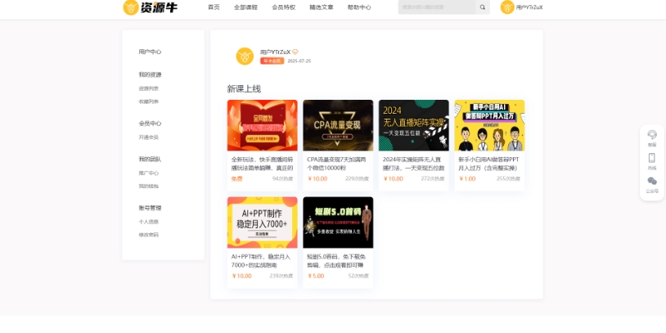This screenshot has width=666, height=333.
Task: Click the 2025-07-25 membership date
Action: 299,61
